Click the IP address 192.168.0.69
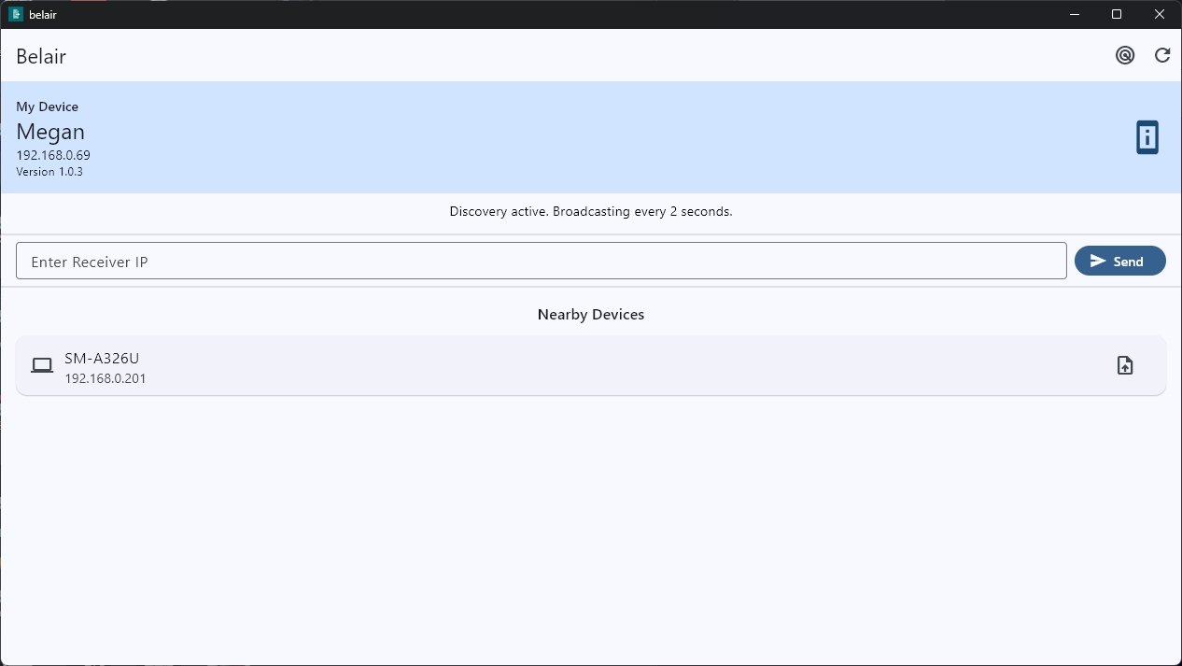This screenshot has width=1182, height=666. click(53, 155)
